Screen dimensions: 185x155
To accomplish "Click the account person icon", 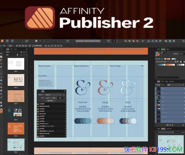I will [183, 41].
